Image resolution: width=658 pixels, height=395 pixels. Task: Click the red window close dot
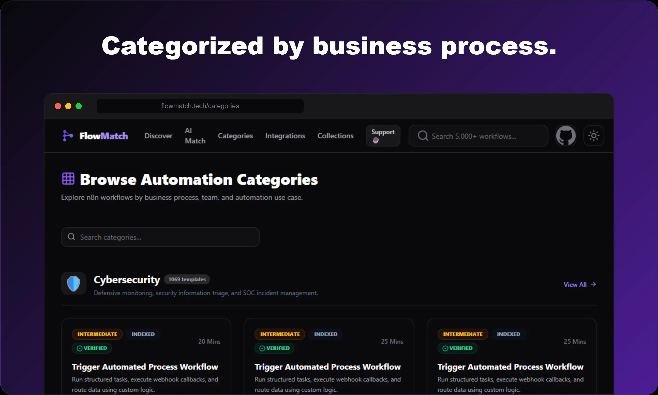tap(58, 106)
